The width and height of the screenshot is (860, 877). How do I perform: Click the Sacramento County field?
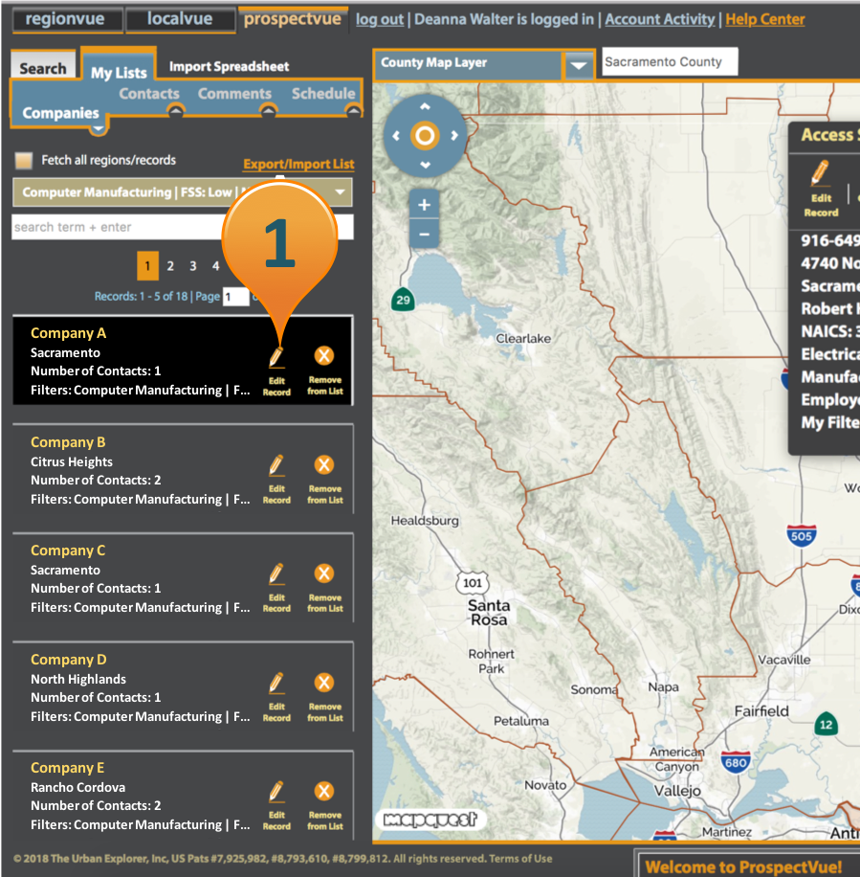pos(670,62)
